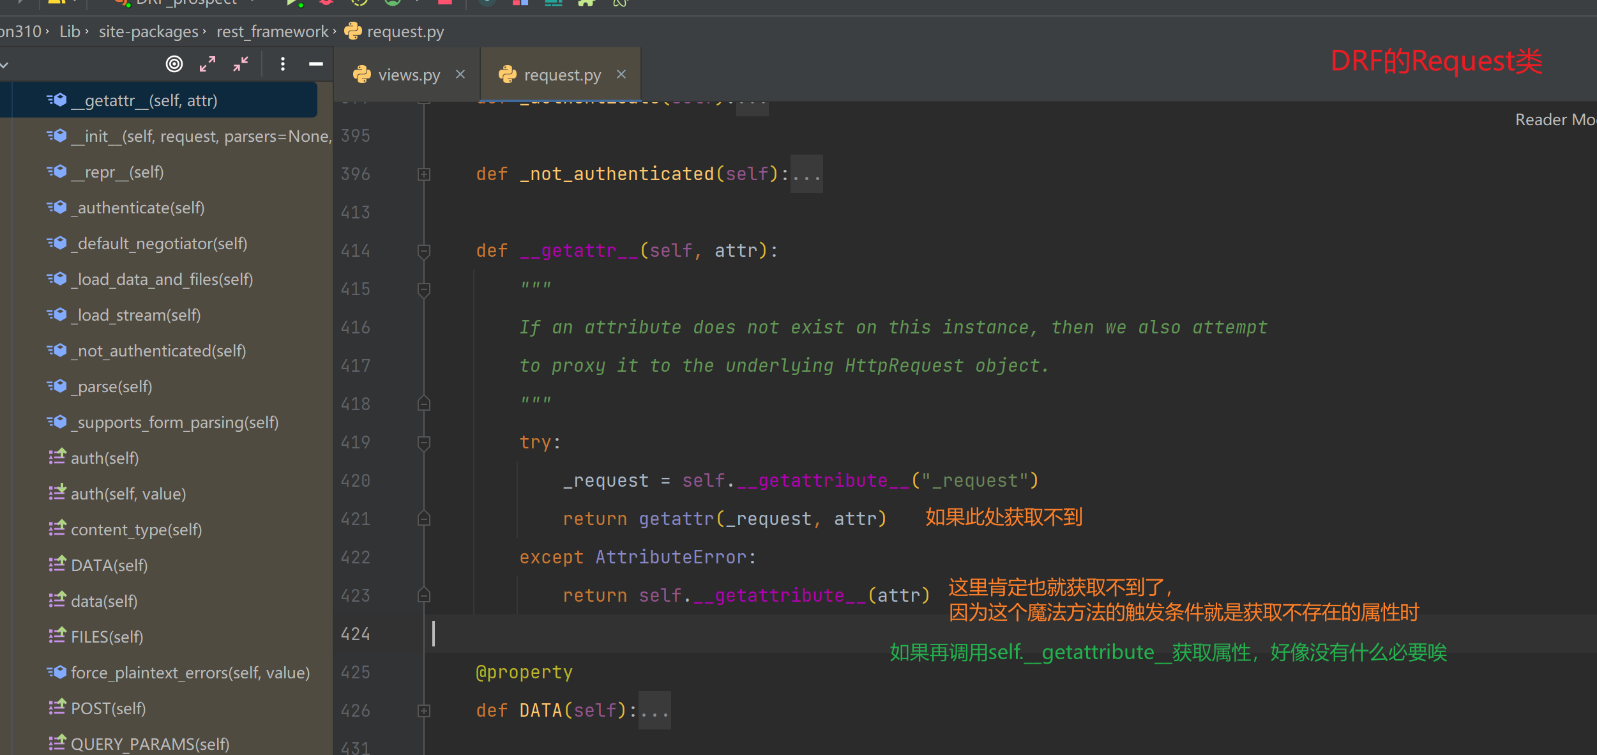Collapse the docstring fold at line 415

point(424,289)
